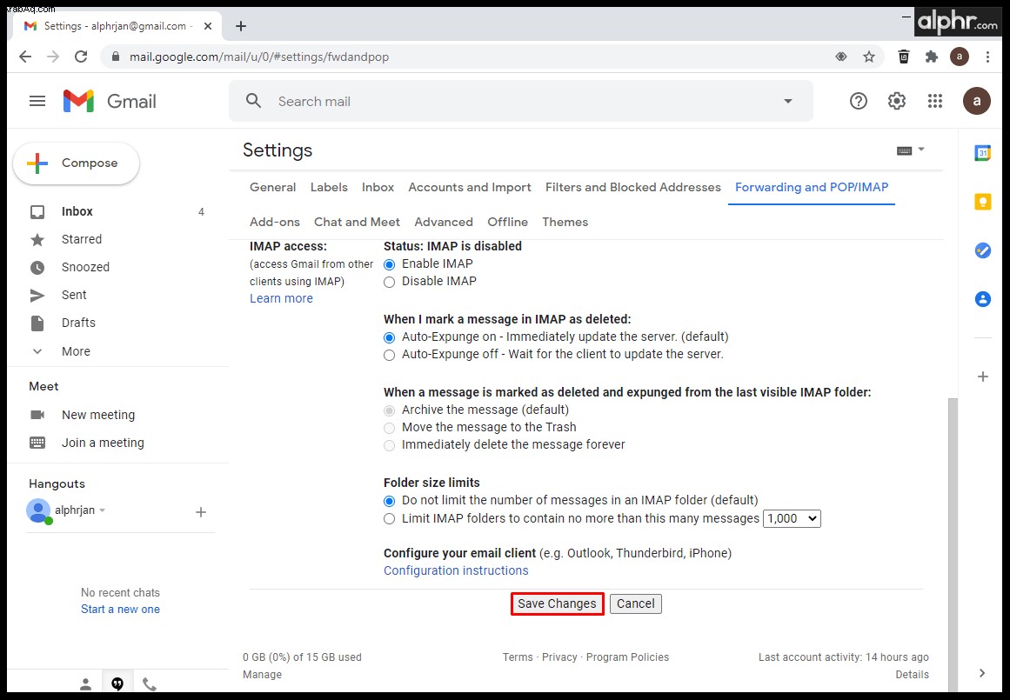Open Google Calendar side panel icon
Screen dimensions: 1010x700
(x=982, y=153)
